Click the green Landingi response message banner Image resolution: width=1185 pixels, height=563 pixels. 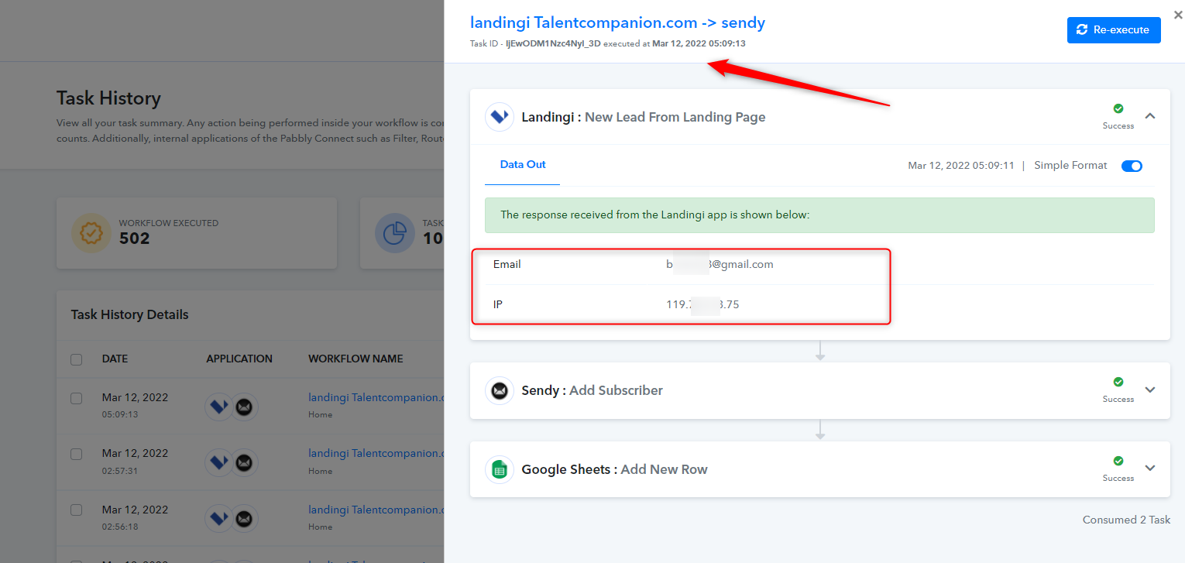819,215
